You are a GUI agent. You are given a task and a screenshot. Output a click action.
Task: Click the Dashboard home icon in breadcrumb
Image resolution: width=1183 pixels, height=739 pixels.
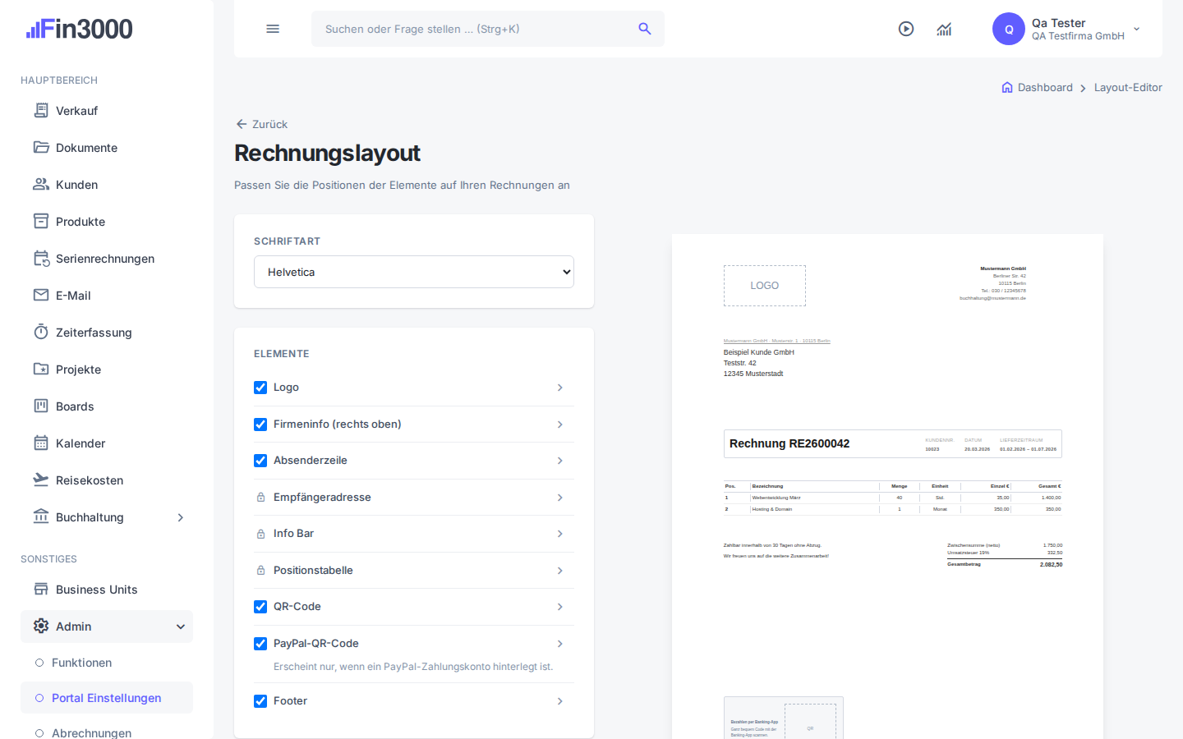[x=1007, y=87]
